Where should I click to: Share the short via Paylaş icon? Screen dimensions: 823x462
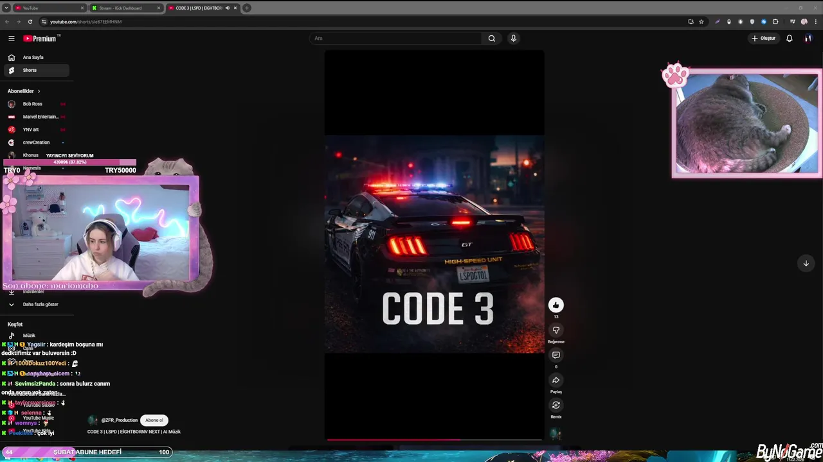coord(556,380)
